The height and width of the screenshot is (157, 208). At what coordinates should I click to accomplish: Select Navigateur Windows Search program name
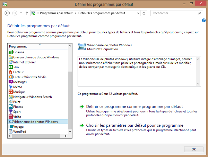click(33, 97)
